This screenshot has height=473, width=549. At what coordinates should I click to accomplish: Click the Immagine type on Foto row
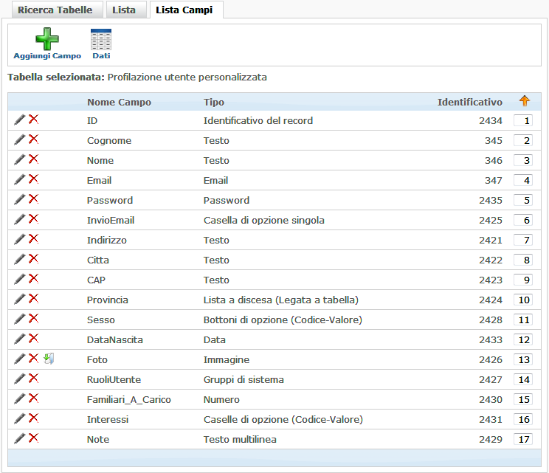[227, 360]
